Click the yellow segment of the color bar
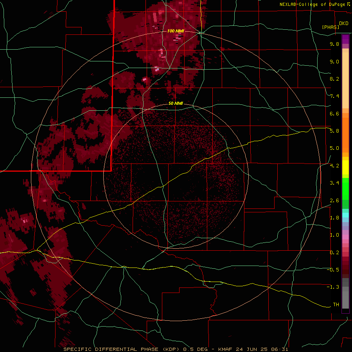This screenshot has width=352, height=352. click(x=345, y=167)
